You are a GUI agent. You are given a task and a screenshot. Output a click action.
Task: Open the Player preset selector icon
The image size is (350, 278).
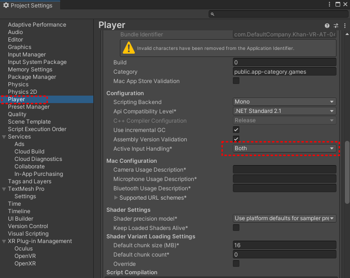(336, 26)
